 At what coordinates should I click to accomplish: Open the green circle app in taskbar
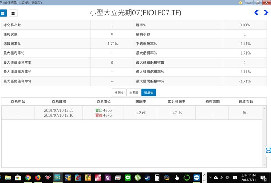coord(187,178)
